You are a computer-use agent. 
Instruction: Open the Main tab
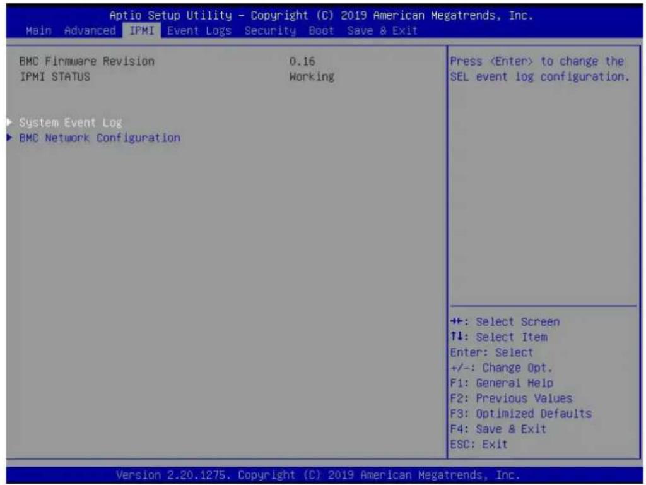pyautogui.click(x=38, y=31)
